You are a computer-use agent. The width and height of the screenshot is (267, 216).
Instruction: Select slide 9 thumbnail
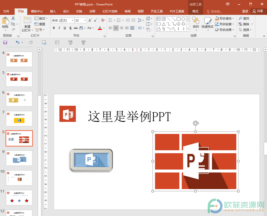pos(19,158)
